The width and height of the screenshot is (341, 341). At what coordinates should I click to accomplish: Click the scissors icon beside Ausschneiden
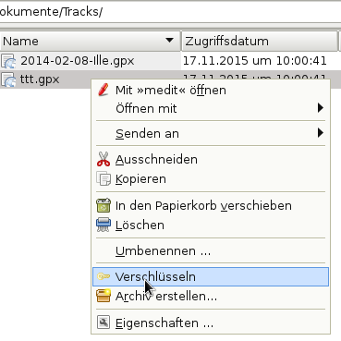104,159
